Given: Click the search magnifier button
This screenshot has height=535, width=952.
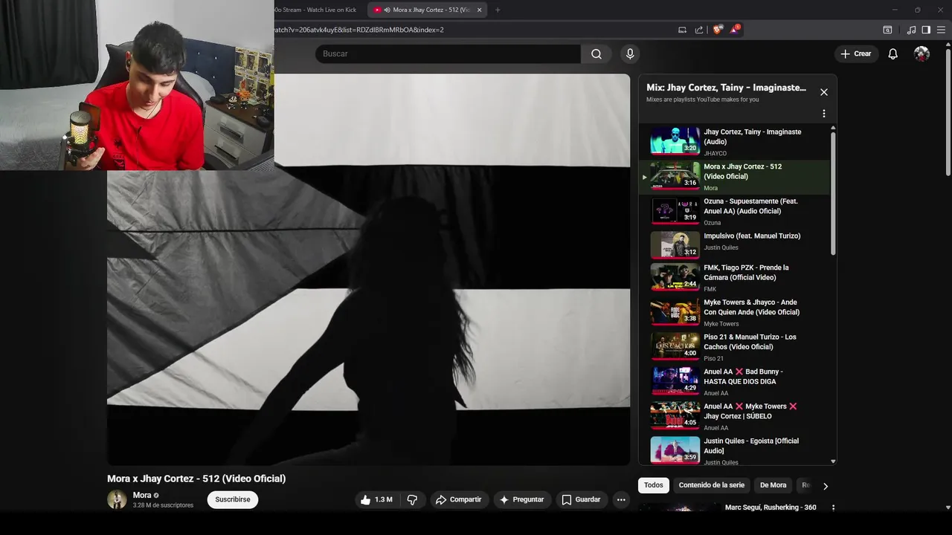Looking at the screenshot, I should pos(596,53).
